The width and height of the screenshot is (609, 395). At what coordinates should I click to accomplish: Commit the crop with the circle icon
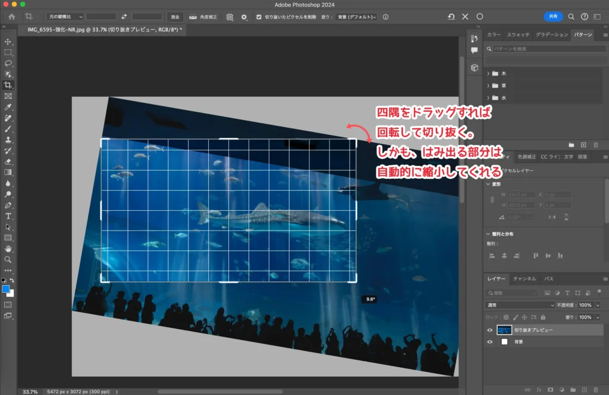(480, 17)
